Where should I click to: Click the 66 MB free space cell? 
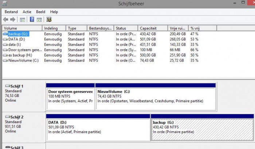coord(175,50)
